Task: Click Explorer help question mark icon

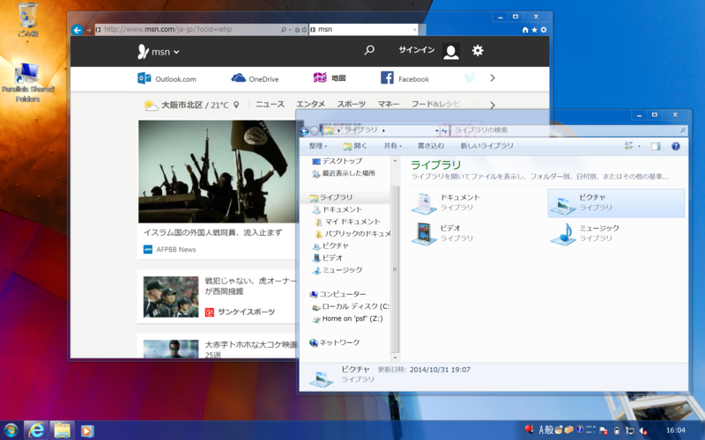Action: point(675,146)
